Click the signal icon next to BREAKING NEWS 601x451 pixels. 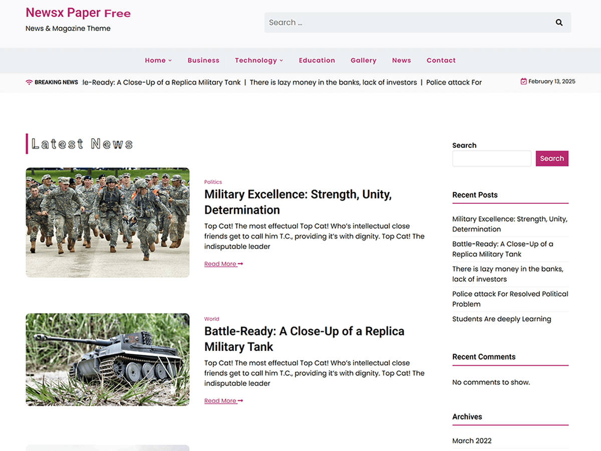point(29,82)
